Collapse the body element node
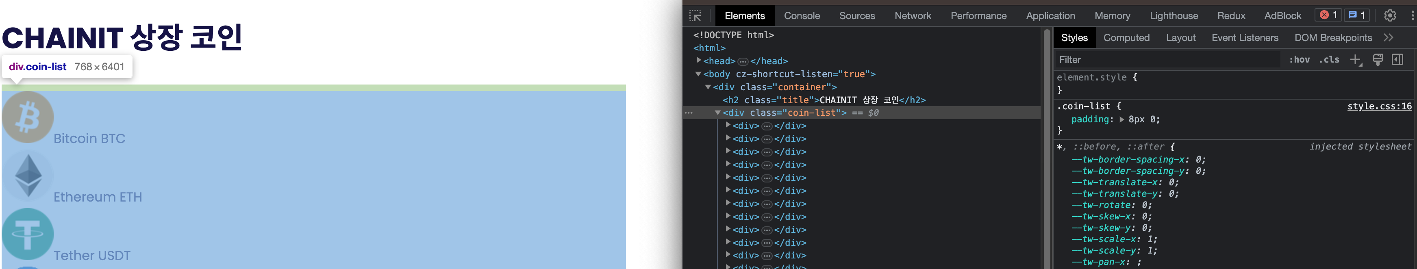 pyautogui.click(x=699, y=74)
